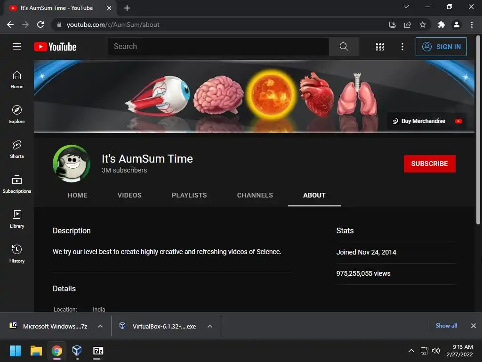
Task: Go back to previous page
Action: pyautogui.click(x=10, y=25)
